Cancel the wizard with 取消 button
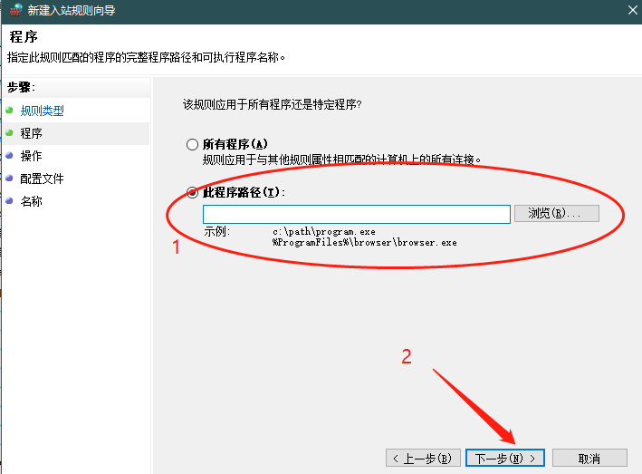 coord(589,458)
